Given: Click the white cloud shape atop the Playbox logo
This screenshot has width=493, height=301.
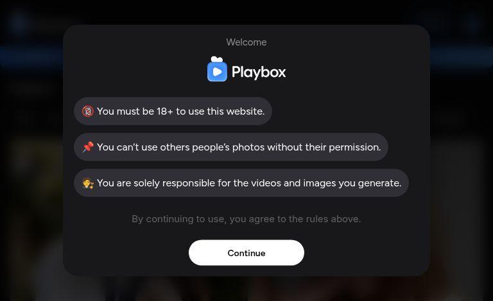Looking at the screenshot, I should (216, 60).
